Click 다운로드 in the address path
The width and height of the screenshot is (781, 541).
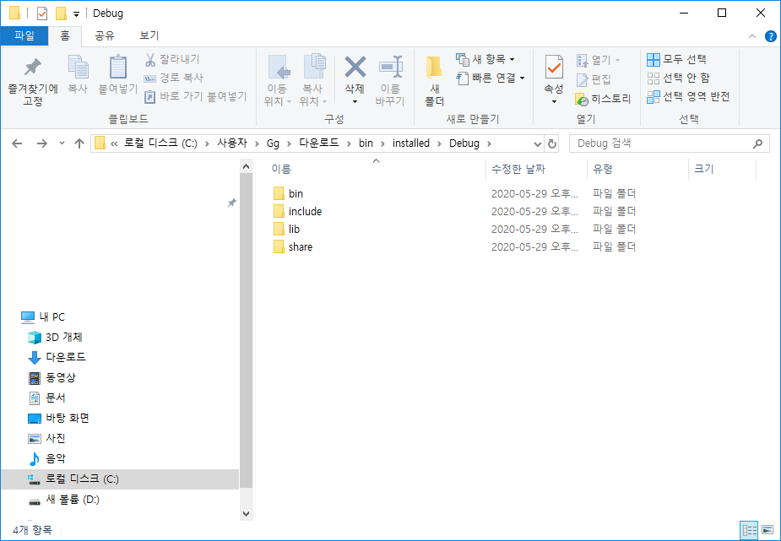[x=319, y=143]
